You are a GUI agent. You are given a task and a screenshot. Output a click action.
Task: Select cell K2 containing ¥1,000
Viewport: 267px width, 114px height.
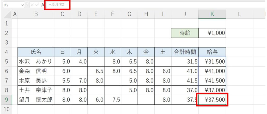[x=212, y=33]
